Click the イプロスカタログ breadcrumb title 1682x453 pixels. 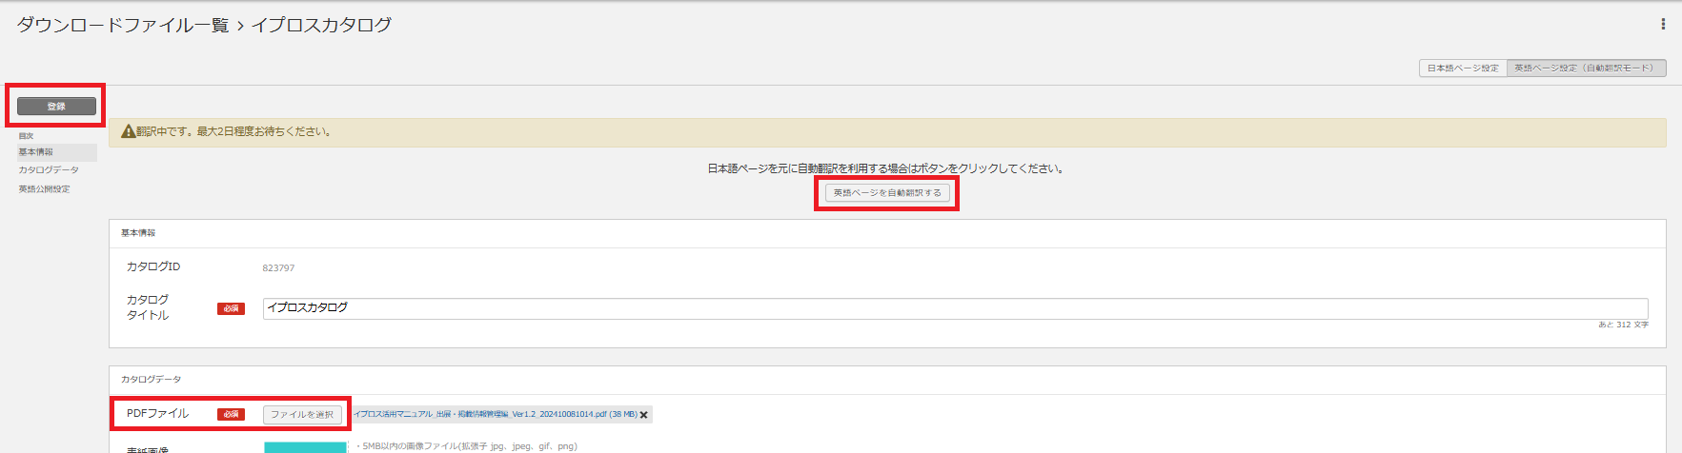tap(321, 25)
